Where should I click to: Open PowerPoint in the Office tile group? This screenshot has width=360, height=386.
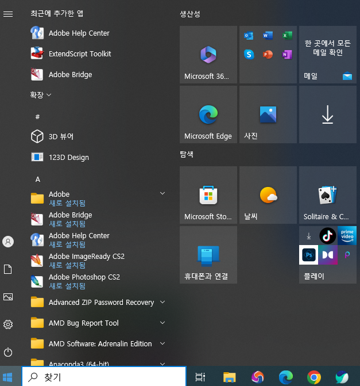[268, 55]
